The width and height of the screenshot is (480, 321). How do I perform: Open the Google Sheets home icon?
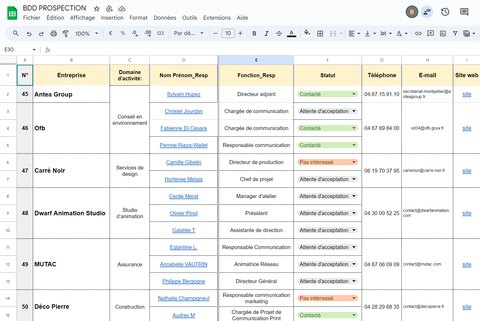coord(12,13)
